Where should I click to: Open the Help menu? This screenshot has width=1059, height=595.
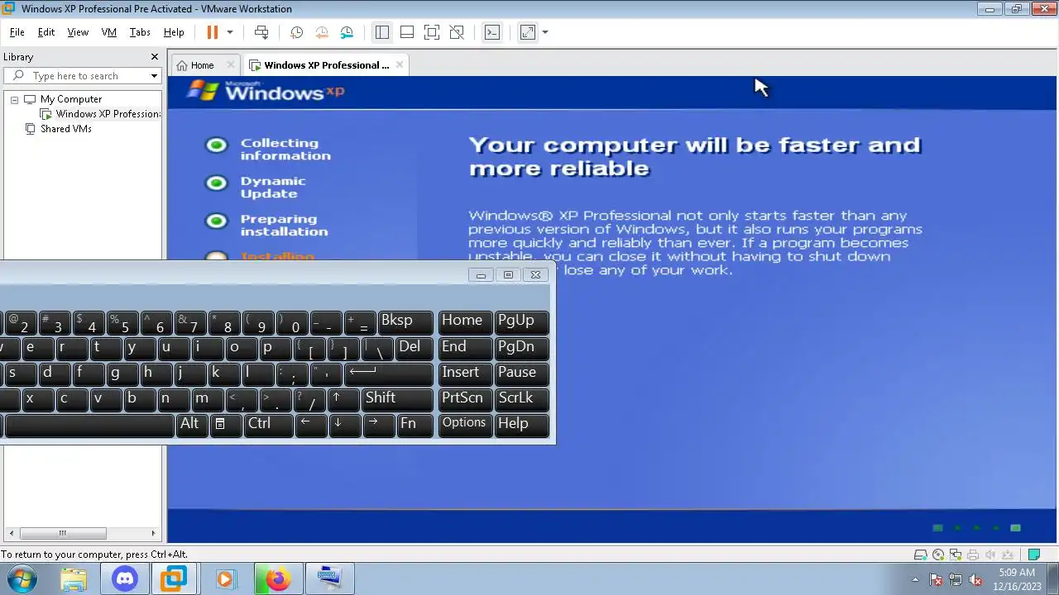click(174, 32)
